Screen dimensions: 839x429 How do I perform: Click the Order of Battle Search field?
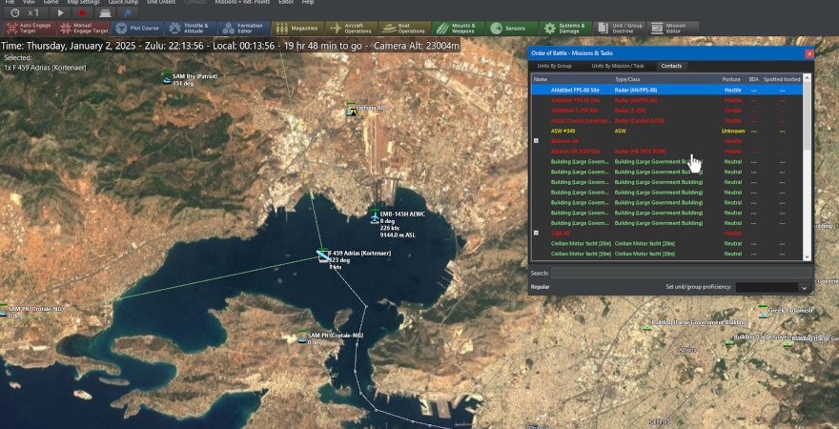pos(681,273)
